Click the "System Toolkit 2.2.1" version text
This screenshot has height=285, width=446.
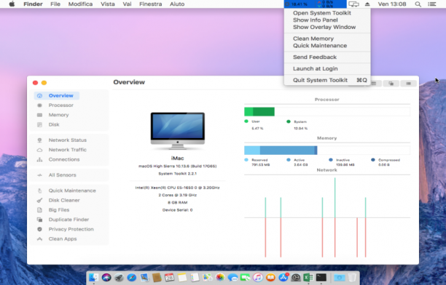pos(178,174)
